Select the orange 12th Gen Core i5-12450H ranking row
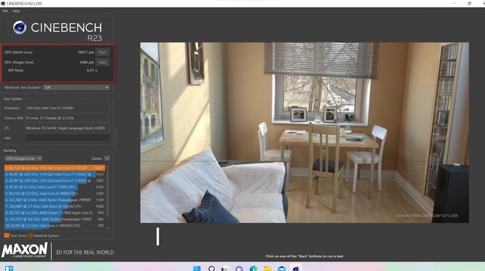 click(55, 168)
